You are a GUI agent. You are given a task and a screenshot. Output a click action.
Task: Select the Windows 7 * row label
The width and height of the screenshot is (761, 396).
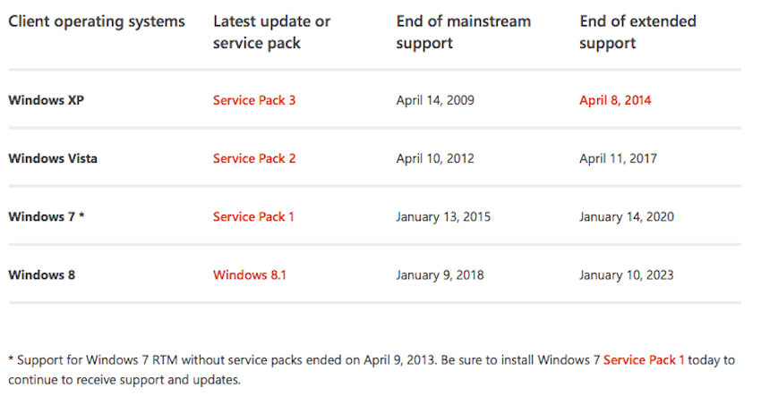click(x=47, y=216)
